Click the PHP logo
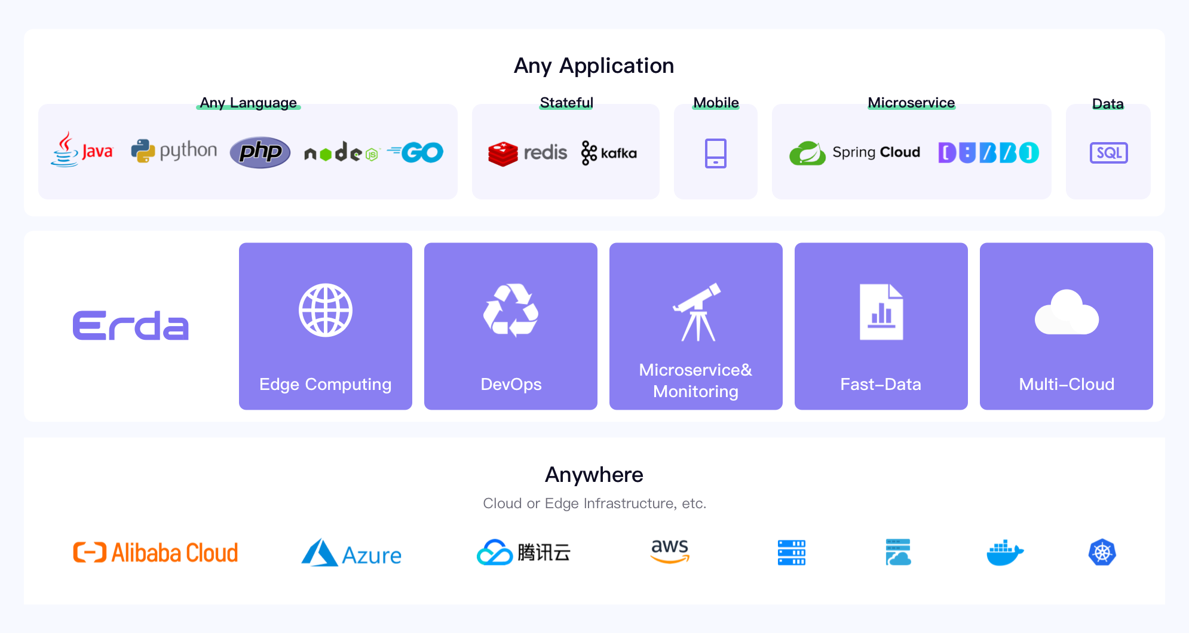The image size is (1189, 633). (x=261, y=152)
